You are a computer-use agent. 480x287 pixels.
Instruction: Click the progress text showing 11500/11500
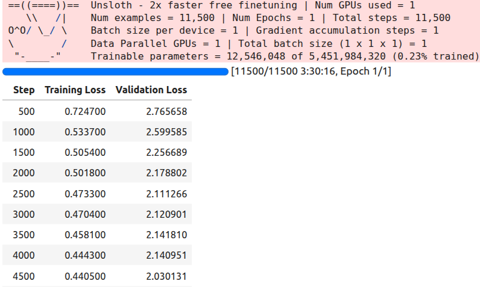[x=311, y=72]
